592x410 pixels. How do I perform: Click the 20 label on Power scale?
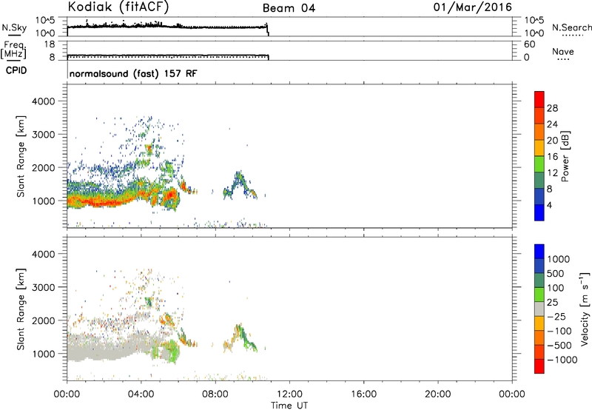coord(552,141)
